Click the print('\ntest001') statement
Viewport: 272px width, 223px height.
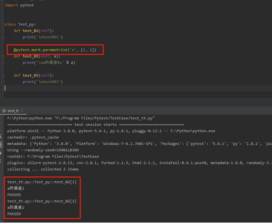(x=43, y=37)
